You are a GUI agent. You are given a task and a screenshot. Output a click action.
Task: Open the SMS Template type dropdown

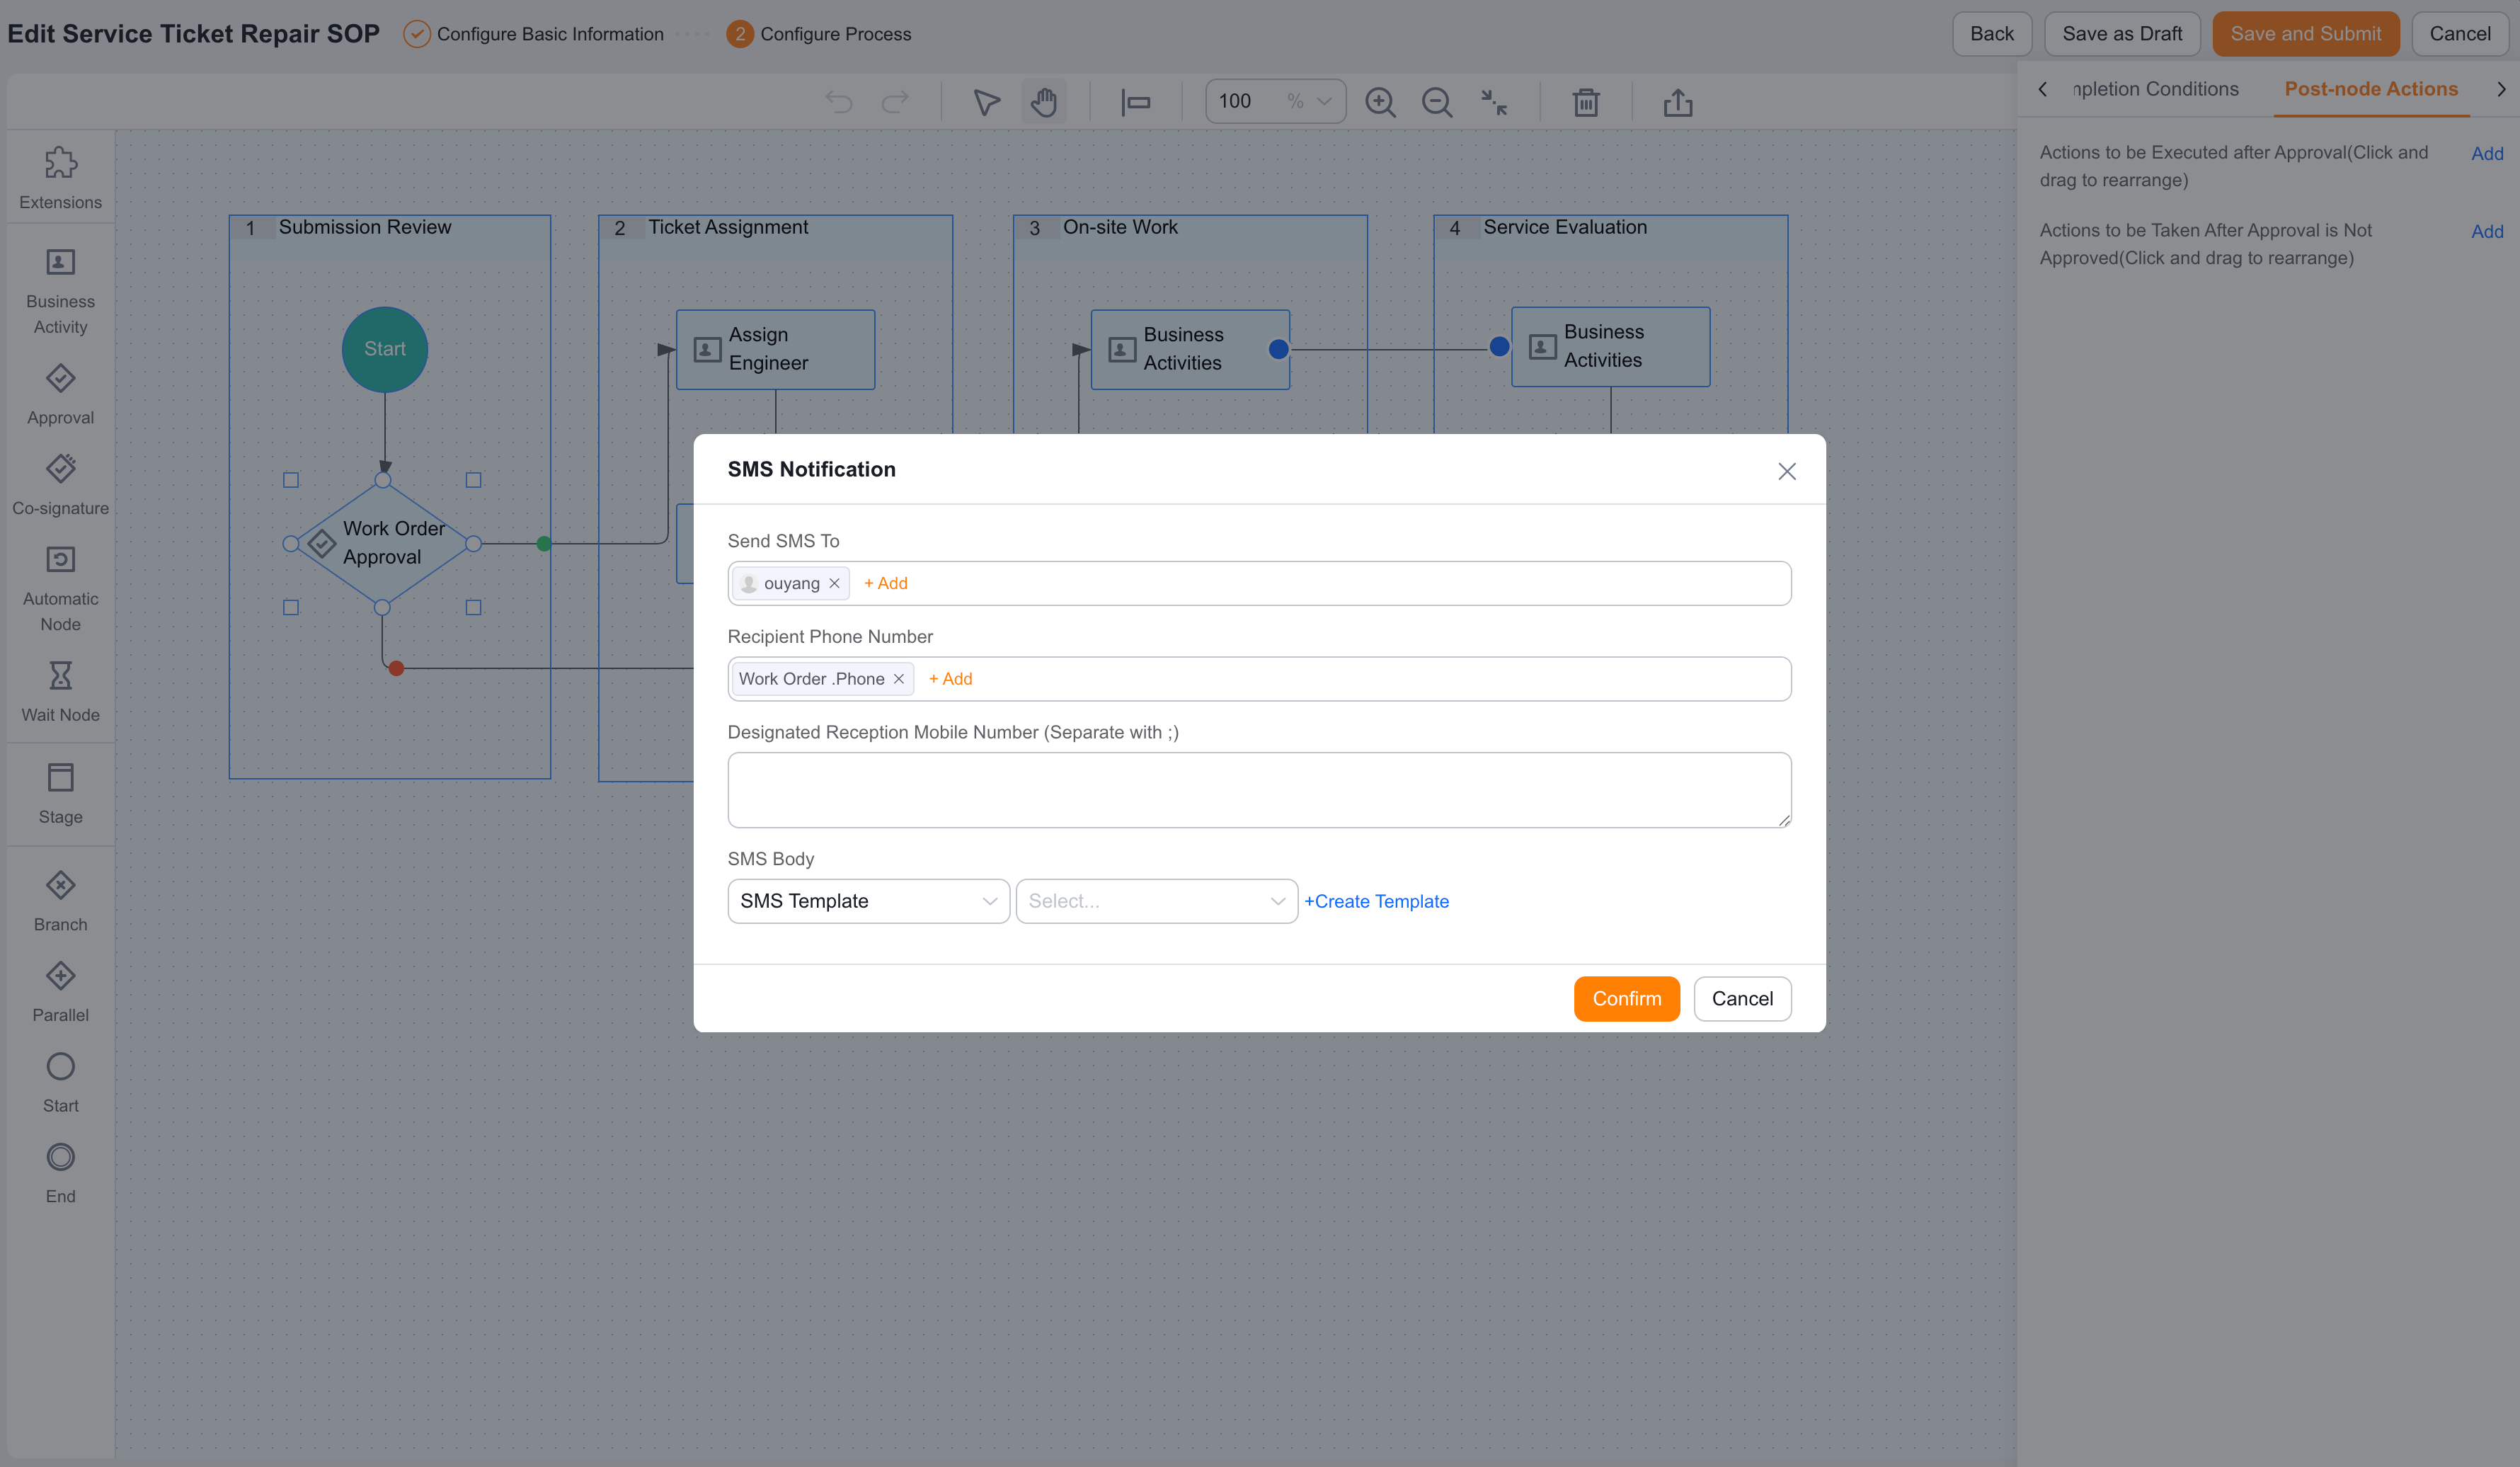(868, 901)
